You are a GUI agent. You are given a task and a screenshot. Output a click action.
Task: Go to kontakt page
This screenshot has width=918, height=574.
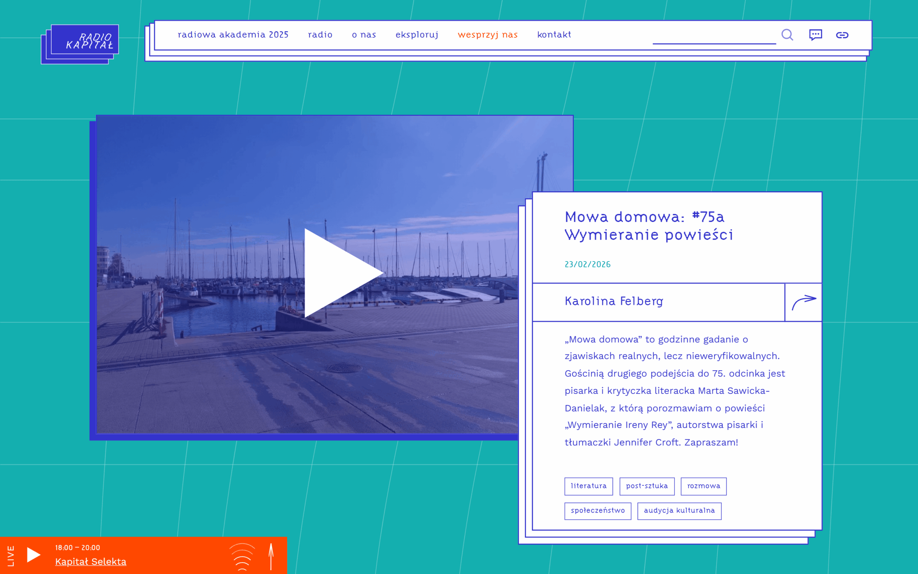(554, 35)
